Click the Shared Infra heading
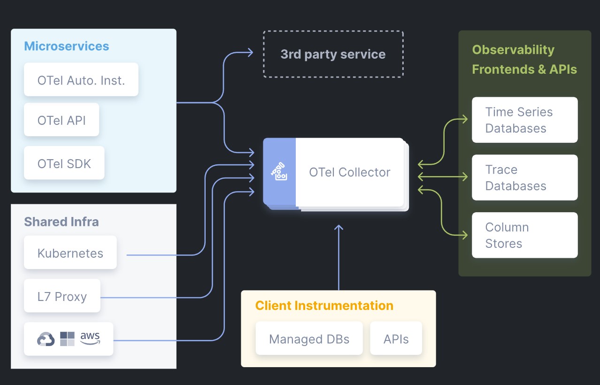The height and width of the screenshot is (385, 600). point(62,222)
